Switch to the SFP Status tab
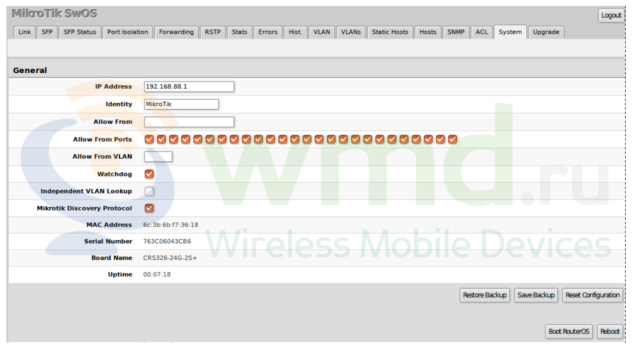The width and height of the screenshot is (633, 349). tap(80, 32)
